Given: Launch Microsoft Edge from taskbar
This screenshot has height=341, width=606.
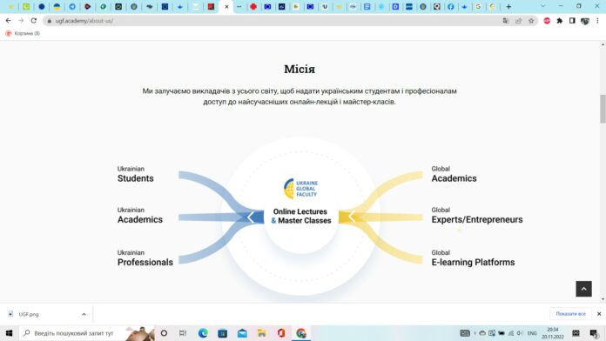Looking at the screenshot, I should pos(203,333).
